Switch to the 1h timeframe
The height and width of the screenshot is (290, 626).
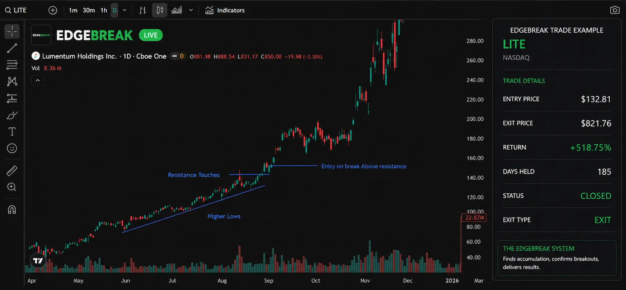pyautogui.click(x=104, y=10)
